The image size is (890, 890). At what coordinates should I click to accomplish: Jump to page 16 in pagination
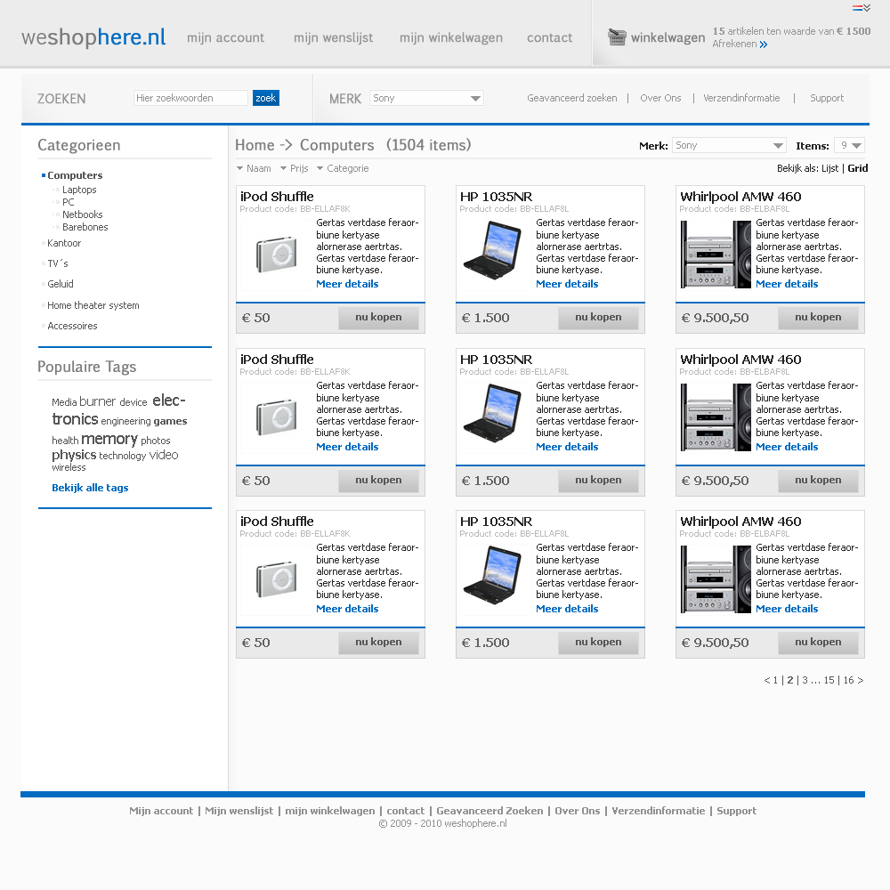pos(848,680)
